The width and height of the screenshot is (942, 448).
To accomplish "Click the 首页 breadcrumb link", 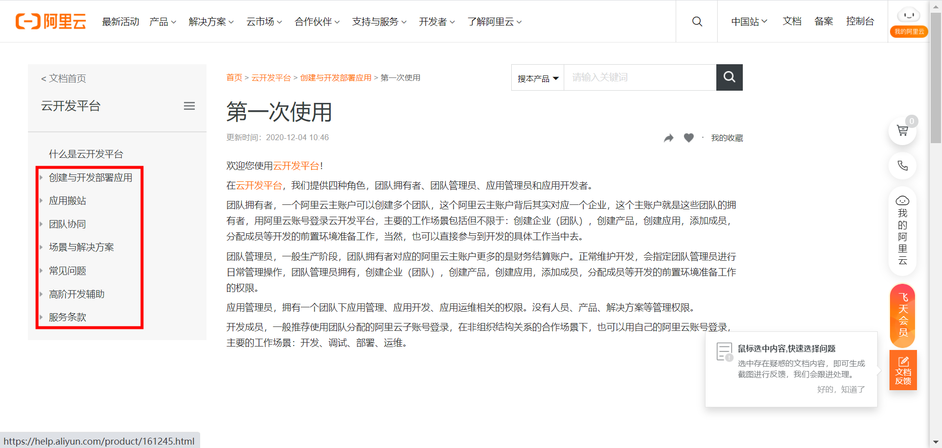I will (x=234, y=77).
